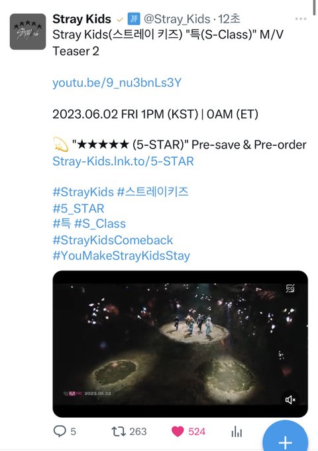The width and height of the screenshot is (318, 451).
Task: Click the reply speech bubble icon
Action: (x=60, y=431)
